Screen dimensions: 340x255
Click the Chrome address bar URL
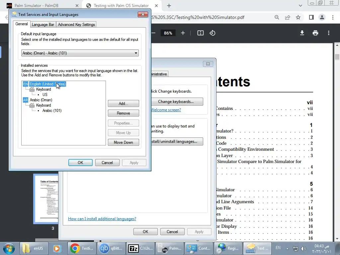tap(197, 17)
